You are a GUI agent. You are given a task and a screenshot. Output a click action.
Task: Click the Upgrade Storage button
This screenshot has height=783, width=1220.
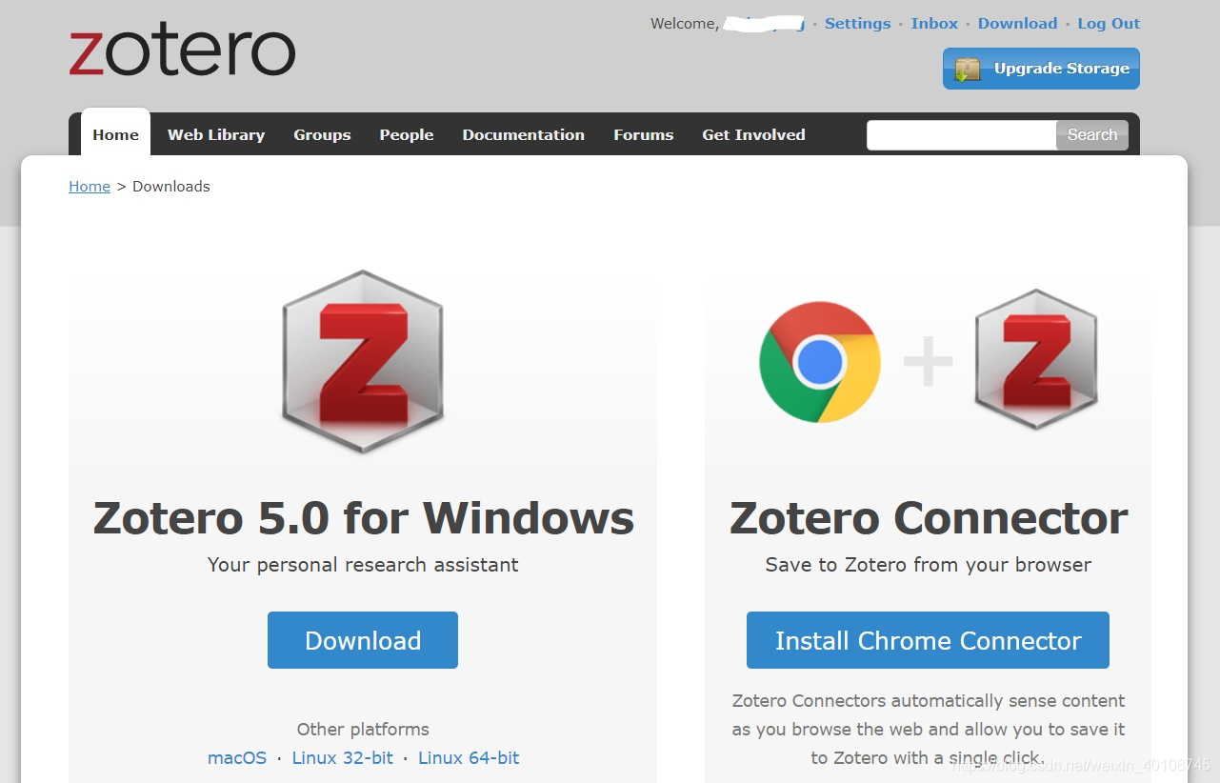1041,69
